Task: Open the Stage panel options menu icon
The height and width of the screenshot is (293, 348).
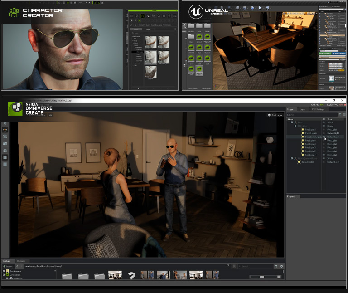Action: pos(344,115)
